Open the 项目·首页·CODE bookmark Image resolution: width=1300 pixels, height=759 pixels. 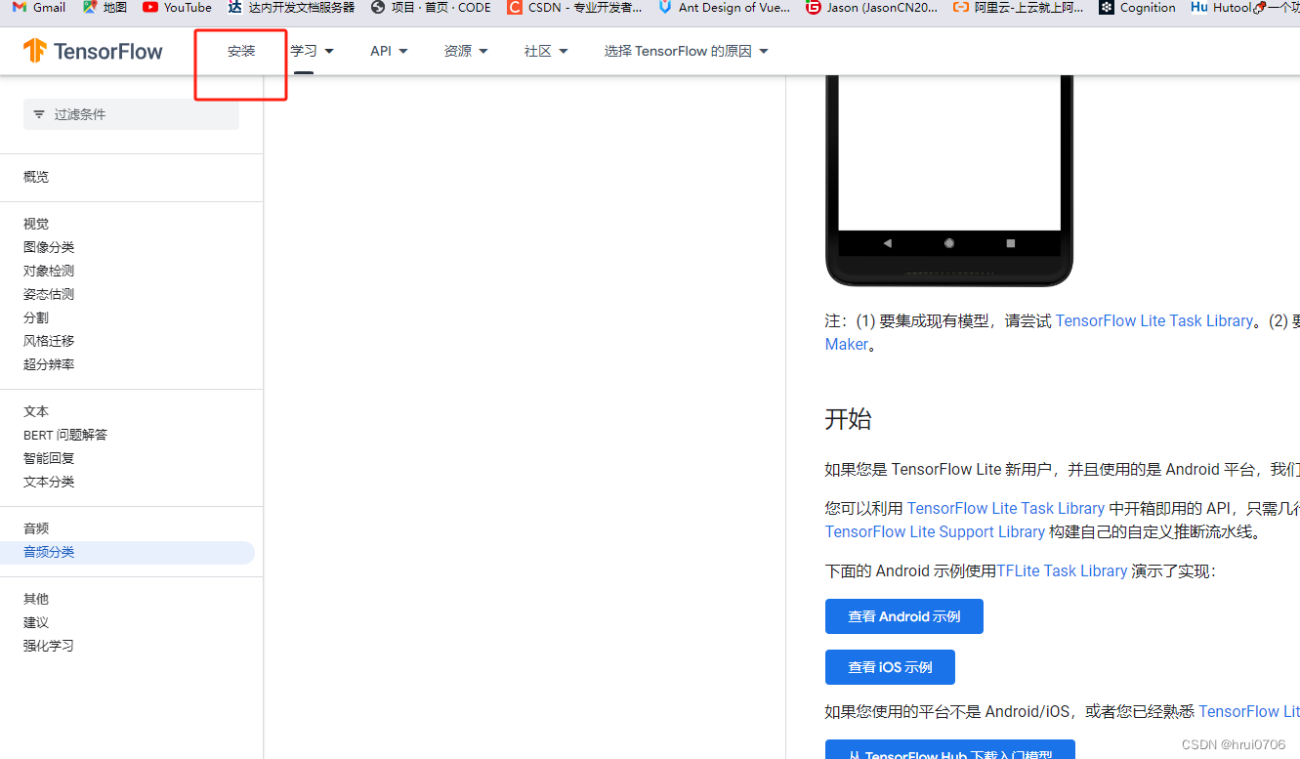(x=431, y=8)
